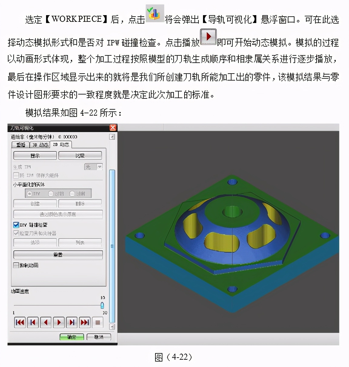Step forward to the next operation
Screen dimensions: 349x367
click(72, 322)
